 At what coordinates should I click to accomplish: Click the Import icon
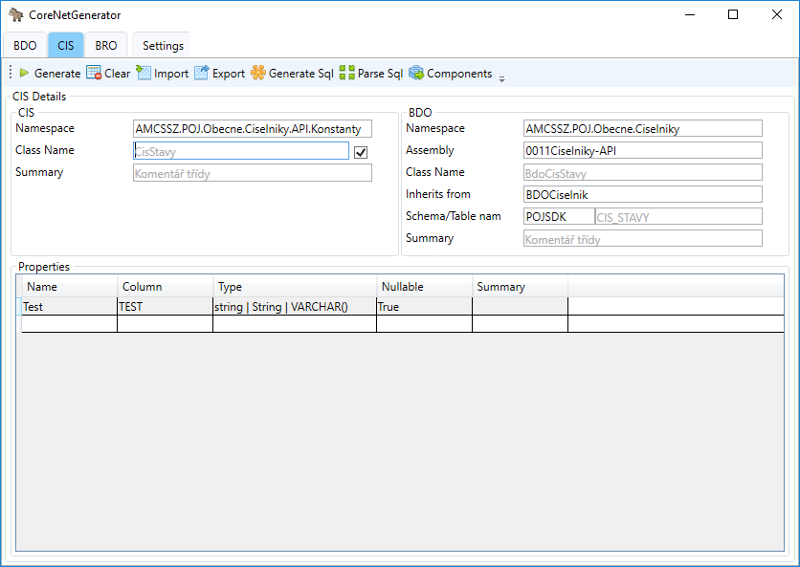tap(144, 73)
